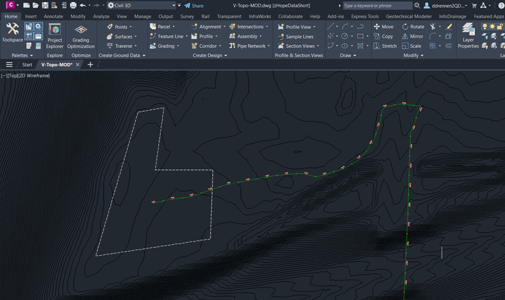Select the Move tool

tap(383, 26)
